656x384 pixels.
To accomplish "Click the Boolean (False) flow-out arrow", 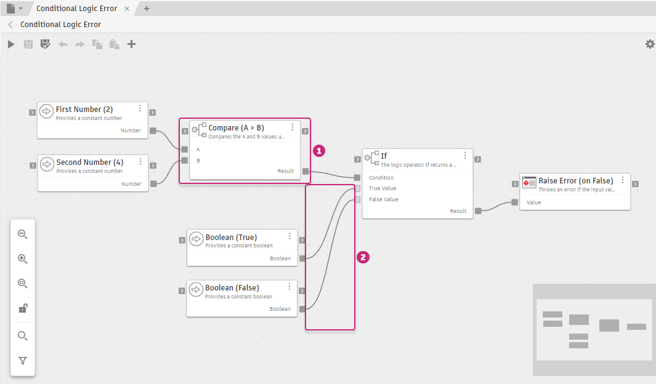I will click(302, 291).
